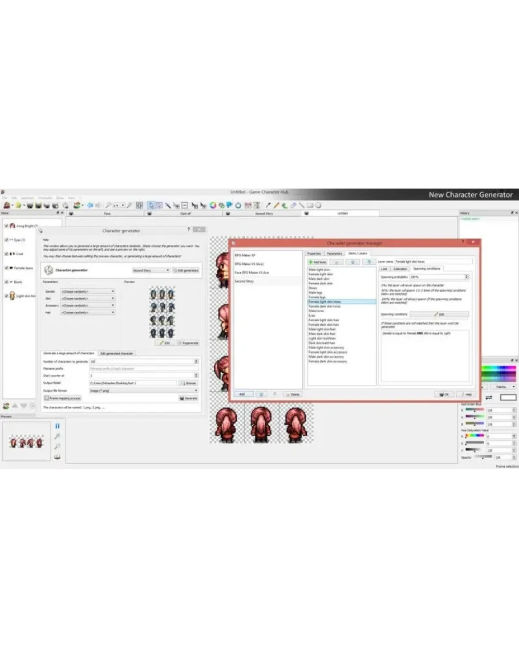Click the arrow selection tool in toolbar
Image resolution: width=519 pixels, height=658 pixels.
coord(151,205)
